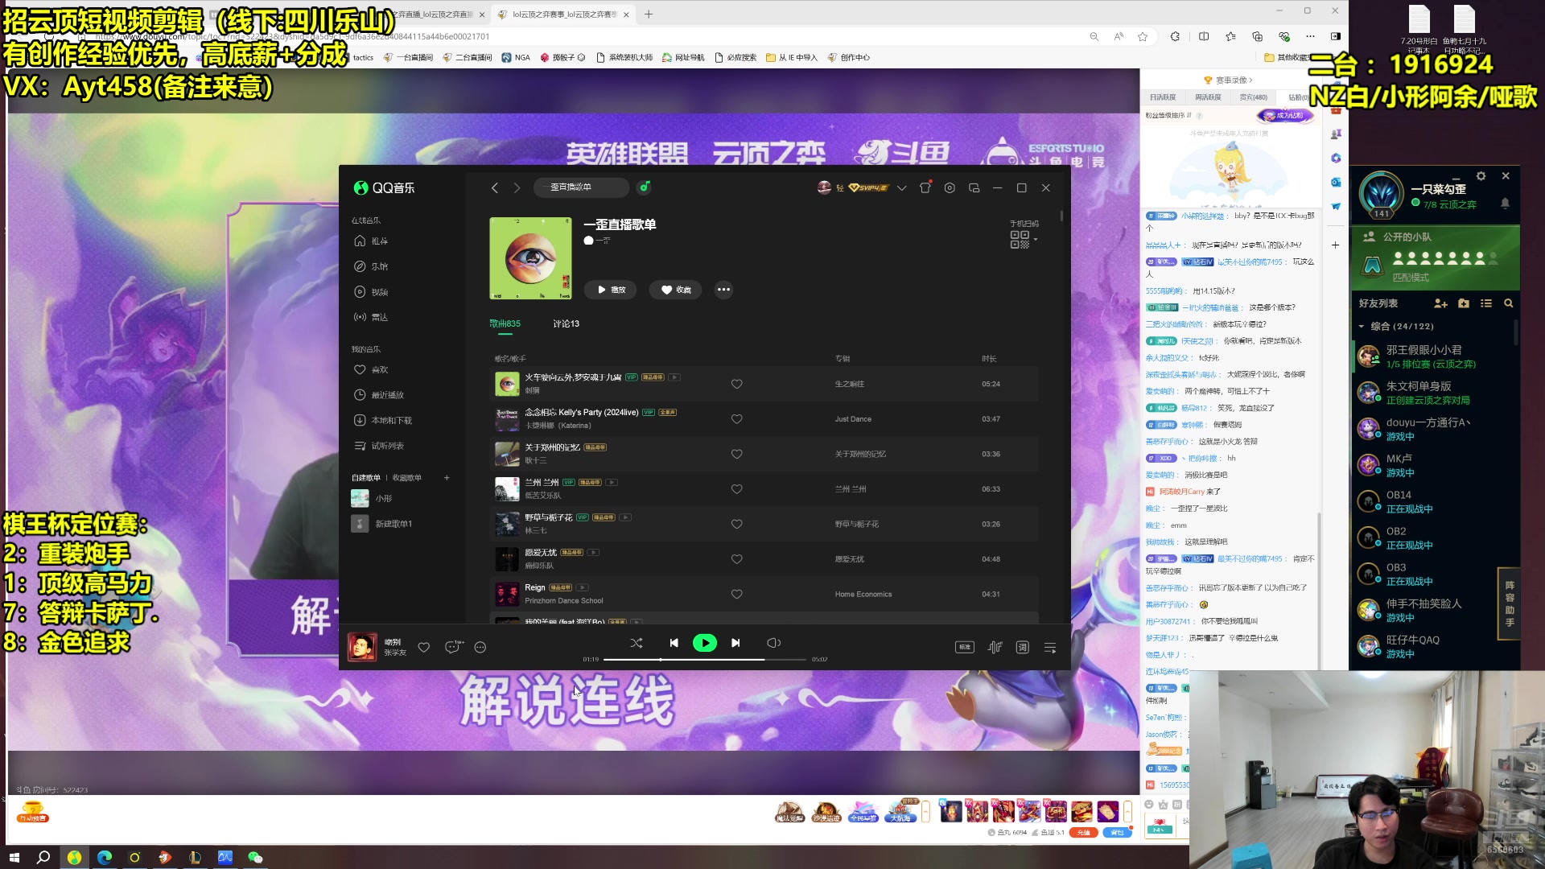Open the 视频 video section in QQ Music
Viewport: 1545px width, 869px height.
coord(371,292)
